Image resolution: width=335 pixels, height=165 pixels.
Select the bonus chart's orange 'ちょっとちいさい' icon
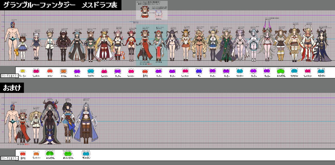click(x=36, y=153)
